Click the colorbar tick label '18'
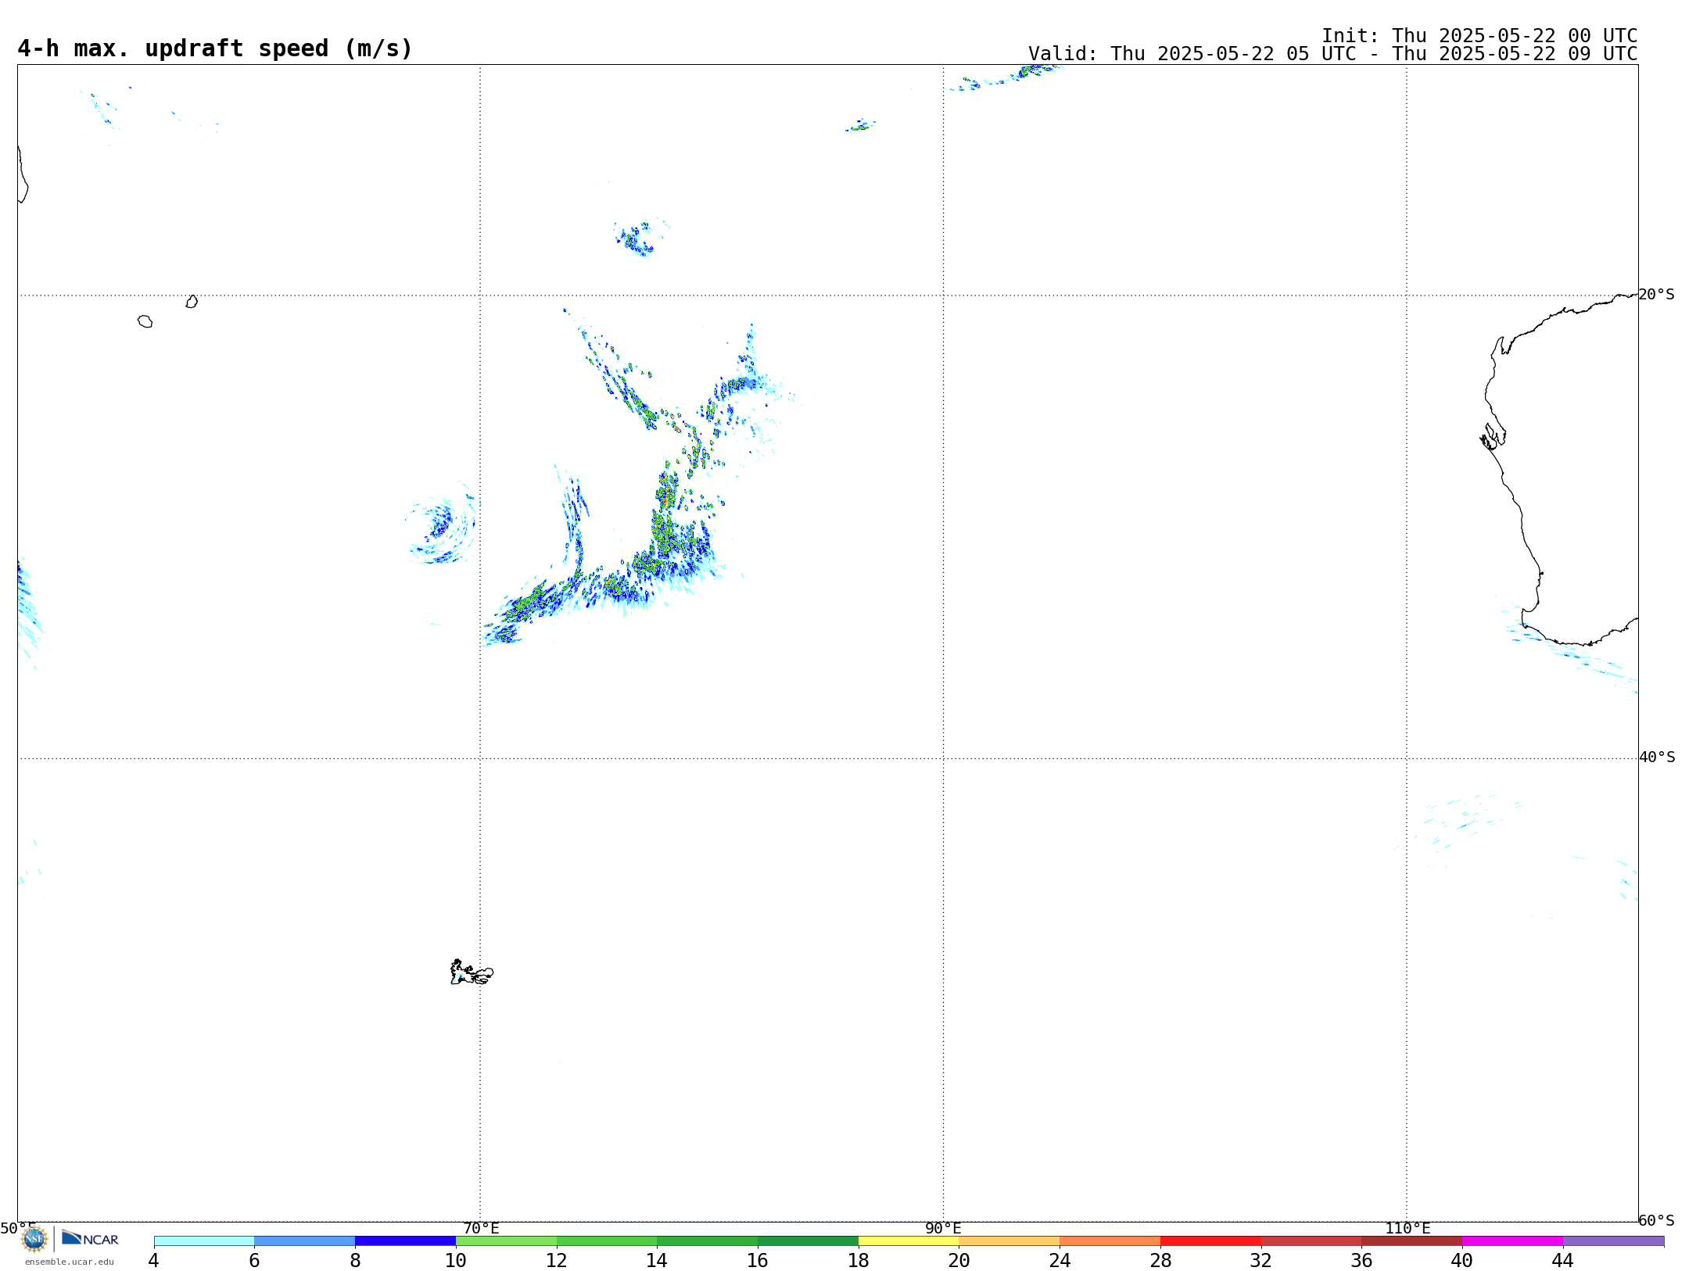The image size is (1689, 1271). 859,1260
